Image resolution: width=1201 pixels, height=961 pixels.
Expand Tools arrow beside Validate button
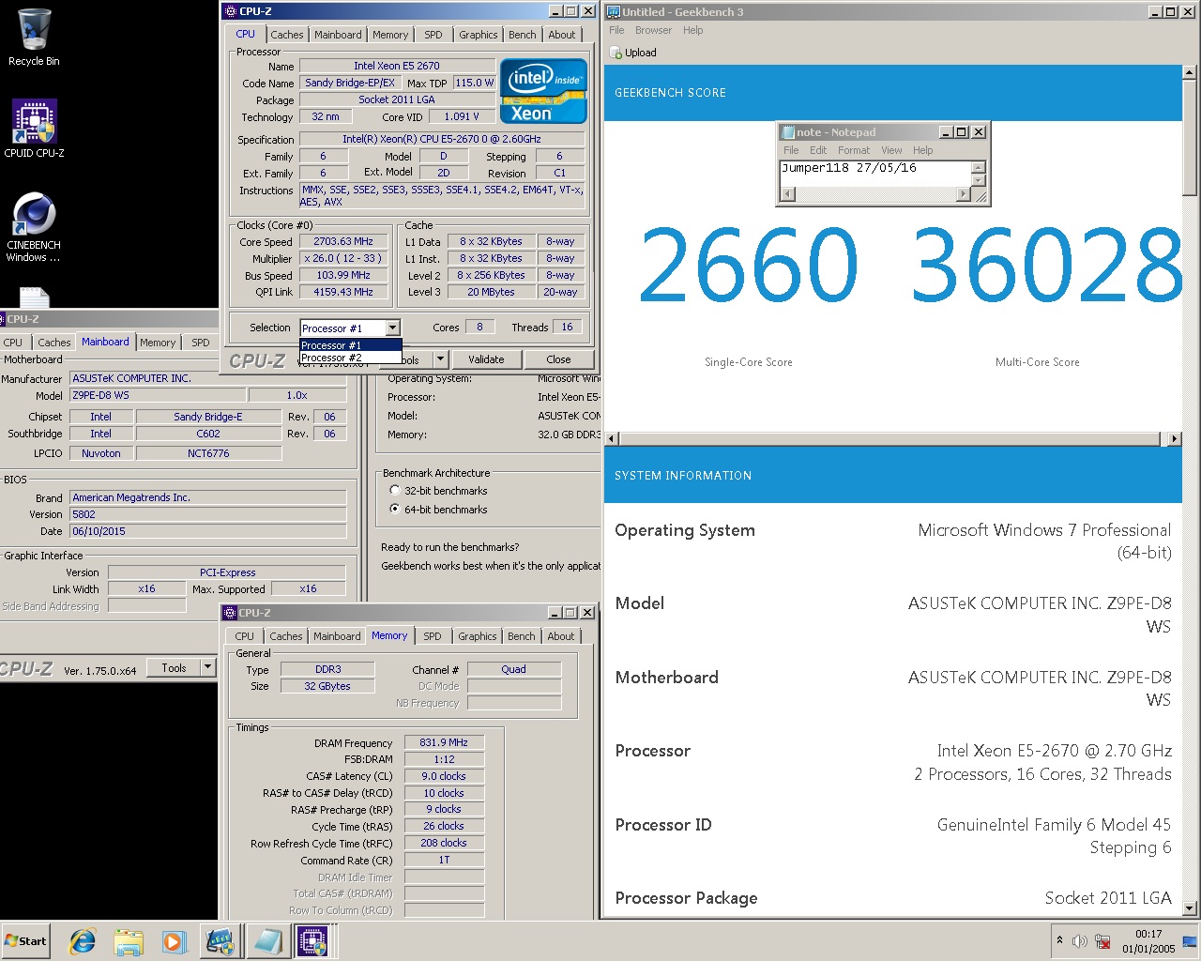[x=440, y=359]
